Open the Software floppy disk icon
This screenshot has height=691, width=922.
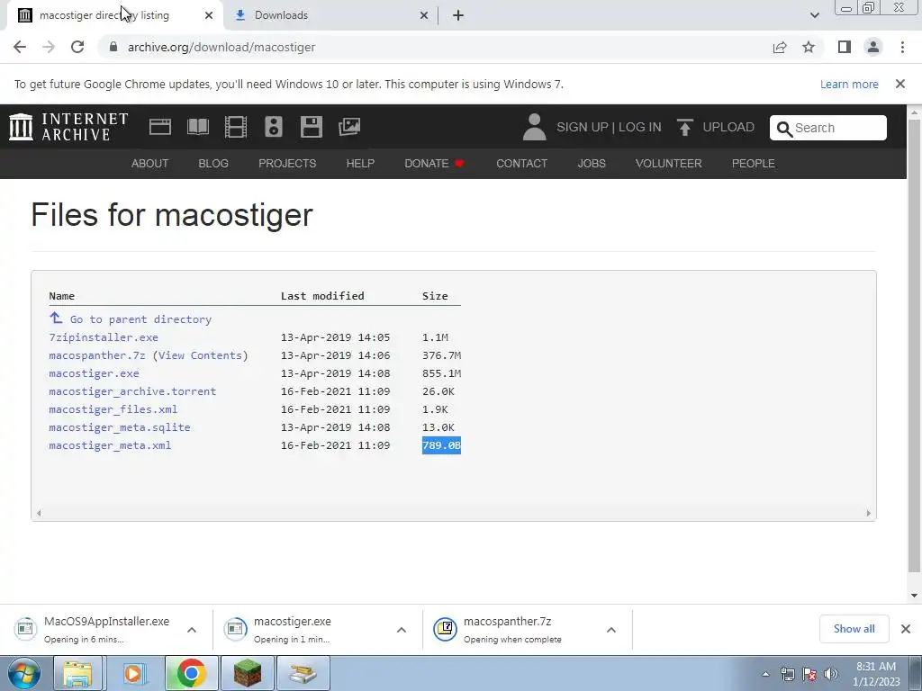click(x=311, y=127)
